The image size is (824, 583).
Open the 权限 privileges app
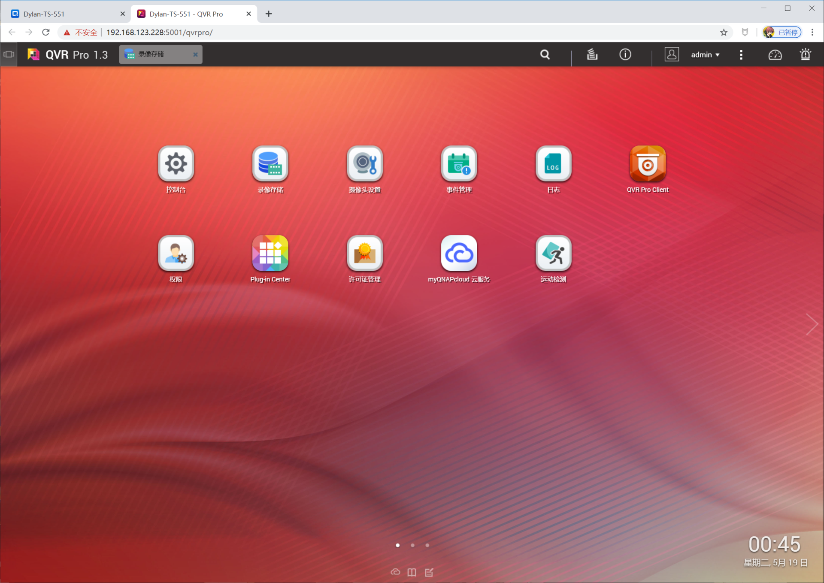[x=176, y=253]
